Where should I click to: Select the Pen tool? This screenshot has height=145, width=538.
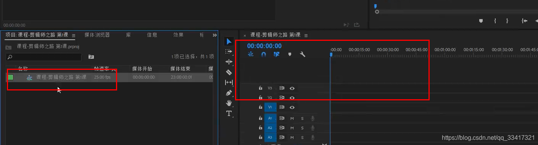pyautogui.click(x=229, y=93)
